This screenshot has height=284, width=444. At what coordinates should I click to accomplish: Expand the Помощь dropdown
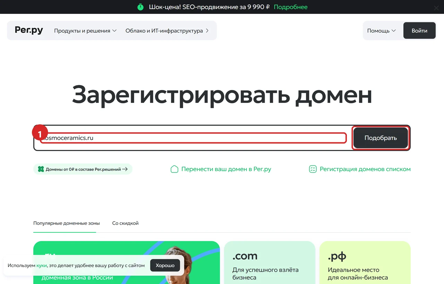pos(382,31)
